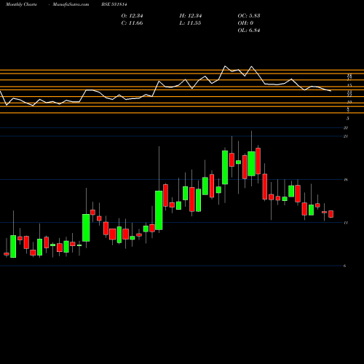
Task: Click the price axis label 6
Action: [x=345, y=266]
